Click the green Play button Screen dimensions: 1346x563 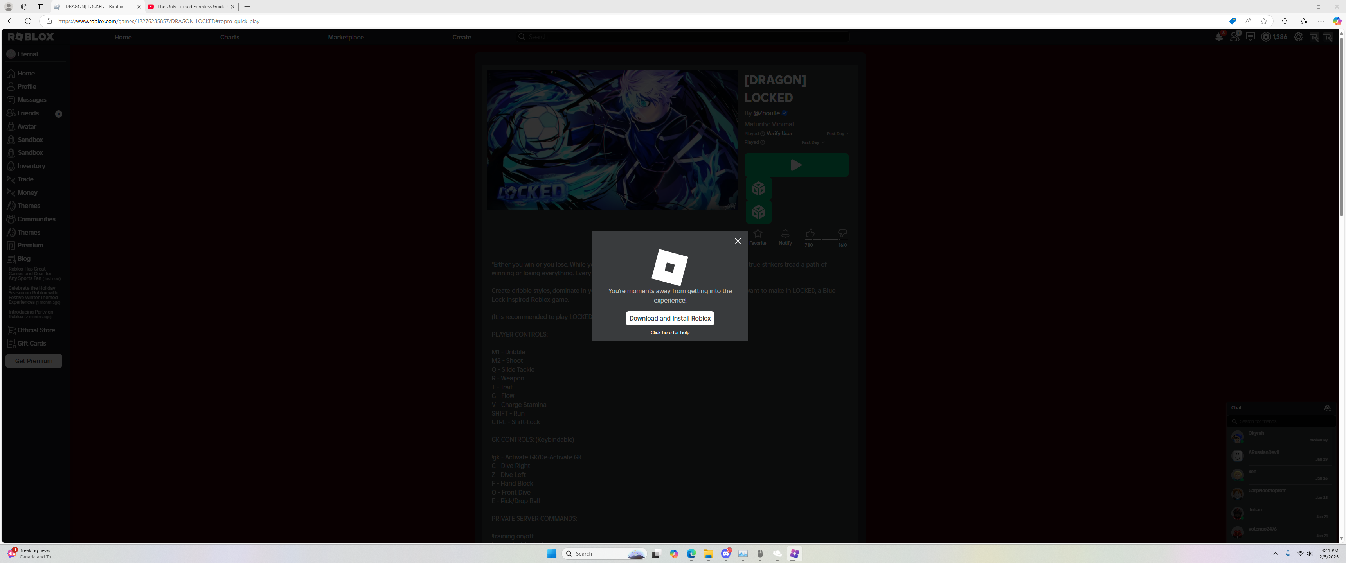(x=796, y=165)
